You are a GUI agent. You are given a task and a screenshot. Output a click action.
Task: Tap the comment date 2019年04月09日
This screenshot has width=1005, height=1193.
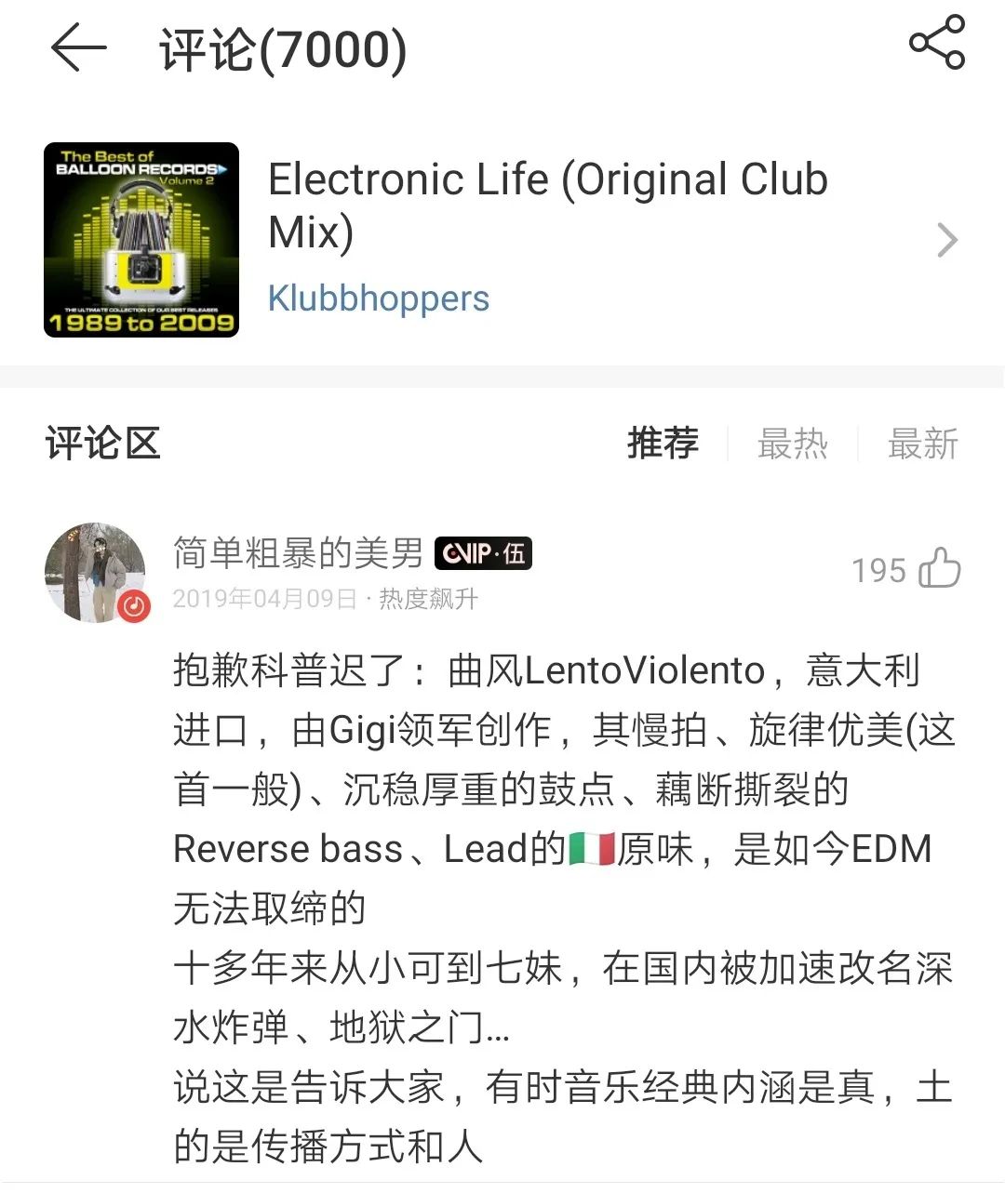coord(265,599)
